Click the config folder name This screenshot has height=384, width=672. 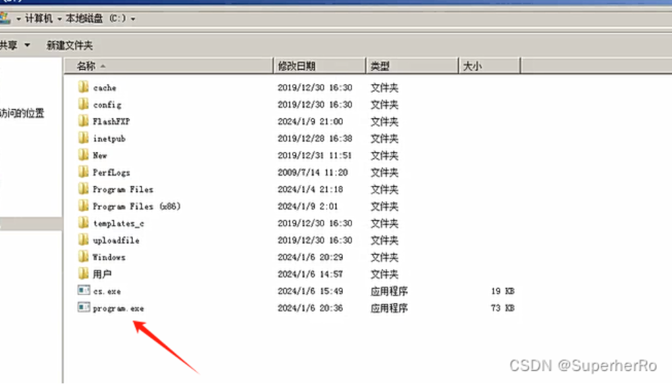click(107, 105)
